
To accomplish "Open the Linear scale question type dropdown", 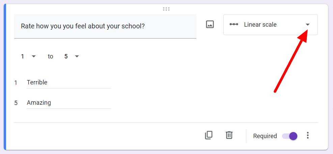I will pos(271,25).
